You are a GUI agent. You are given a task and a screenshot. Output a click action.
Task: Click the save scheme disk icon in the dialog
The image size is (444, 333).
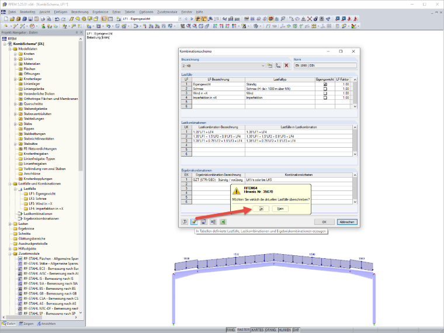(x=203, y=222)
